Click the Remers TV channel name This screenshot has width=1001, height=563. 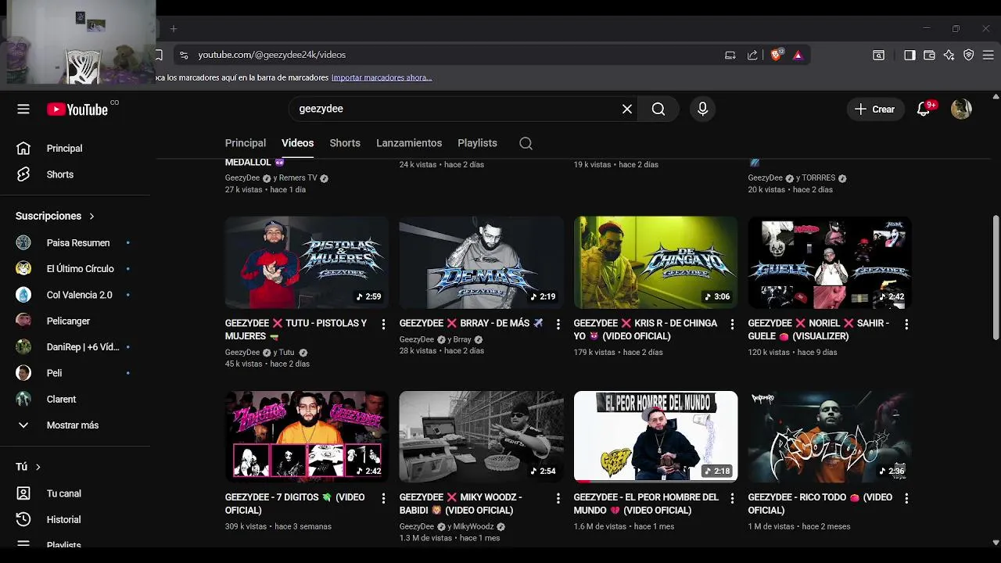[298, 178]
